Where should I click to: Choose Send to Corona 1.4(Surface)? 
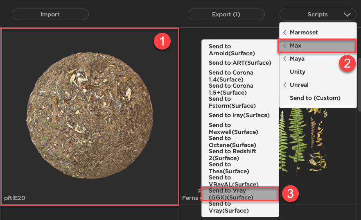pyautogui.click(x=231, y=76)
